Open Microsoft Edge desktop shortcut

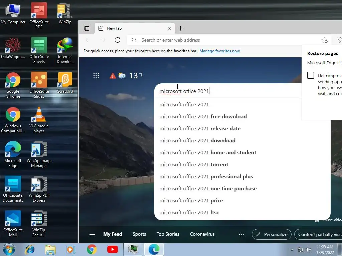tap(13, 154)
